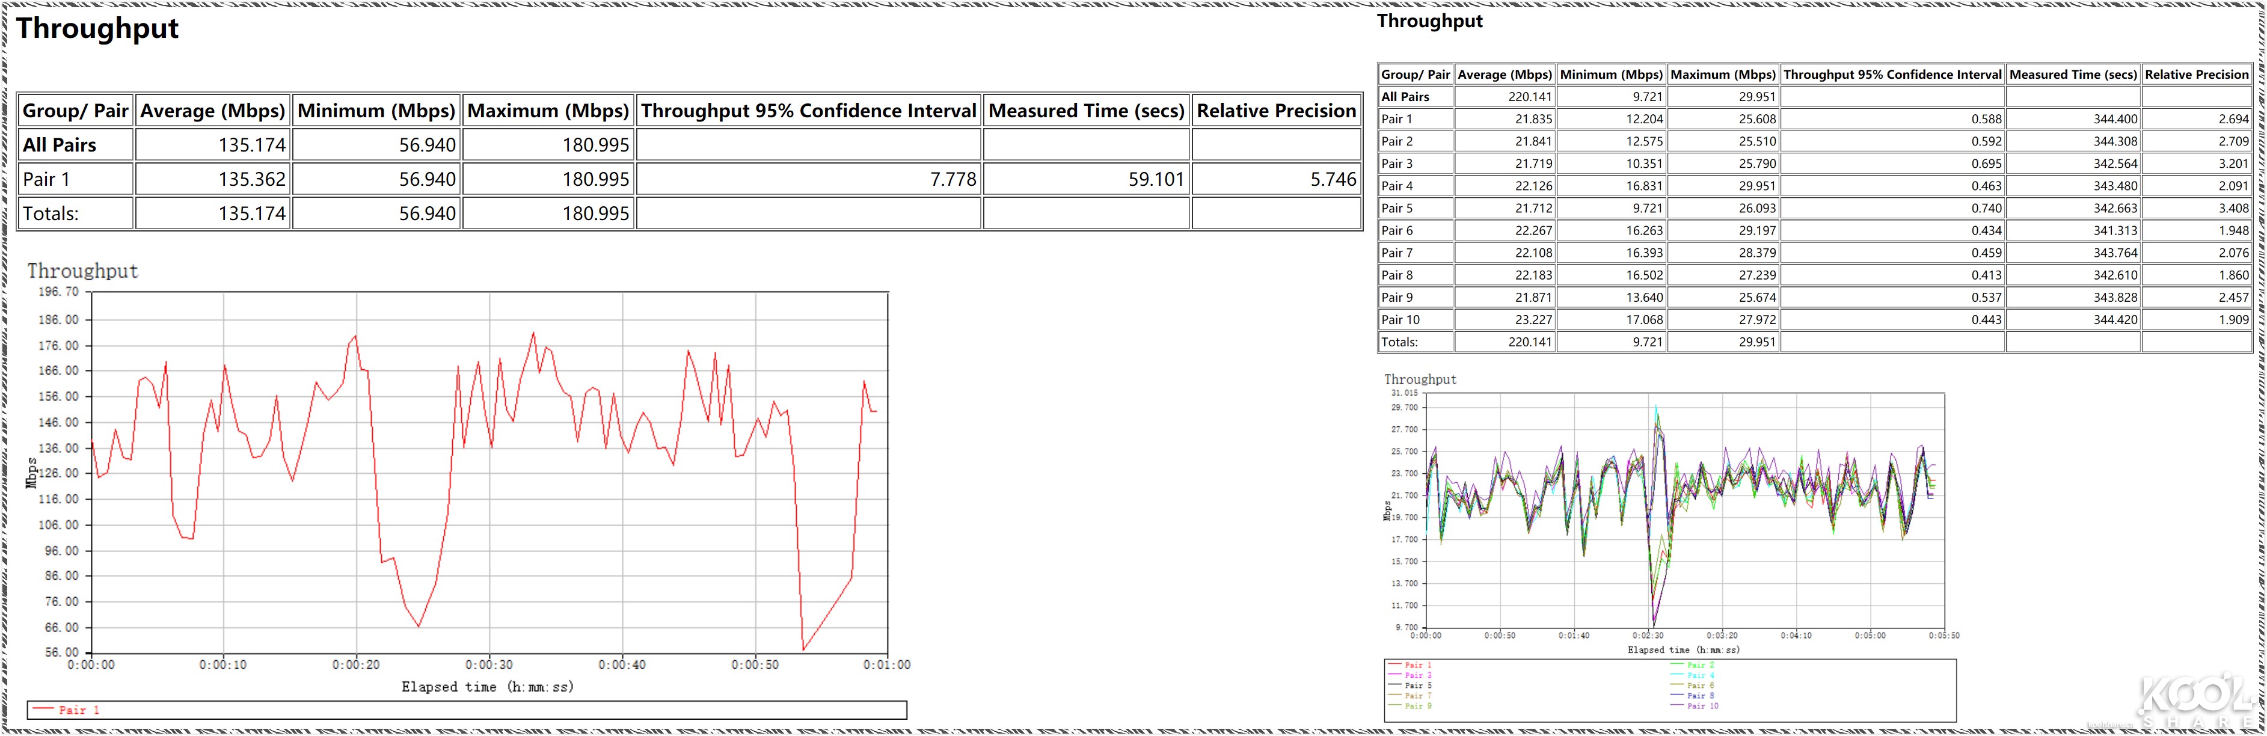
Task: Click the Average (Mbps) header in left table
Action: [x=212, y=111]
